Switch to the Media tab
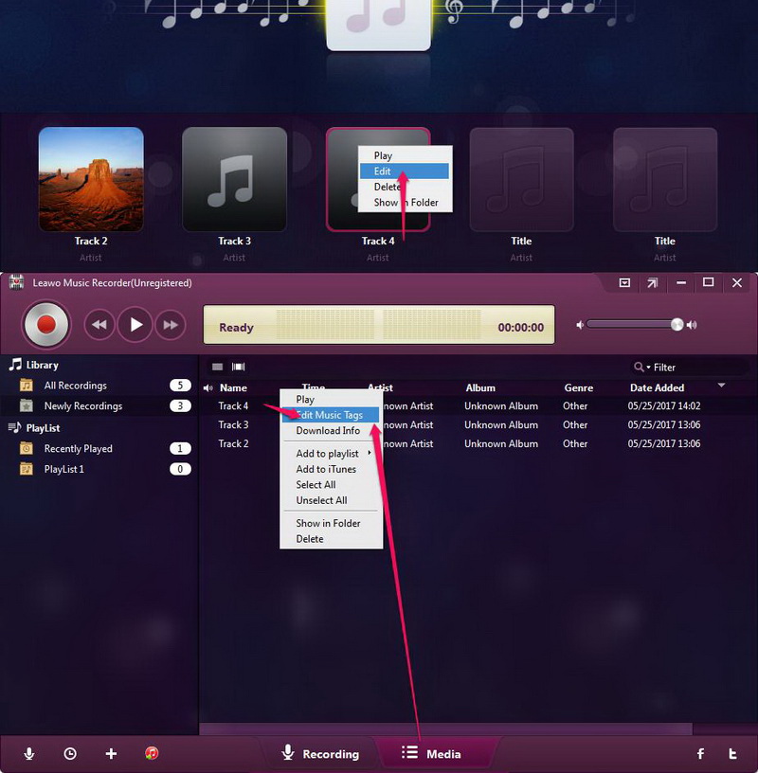758x773 pixels. 431,754
